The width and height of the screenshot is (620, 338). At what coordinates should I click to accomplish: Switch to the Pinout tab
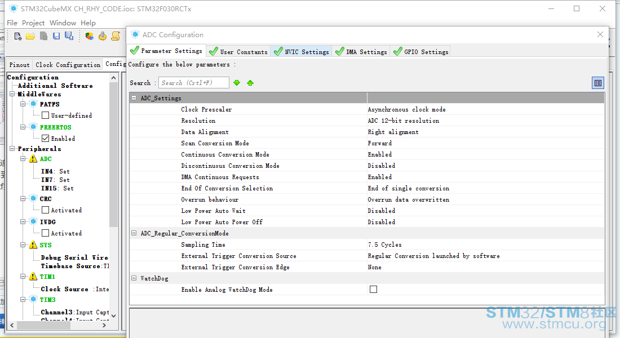[19, 65]
